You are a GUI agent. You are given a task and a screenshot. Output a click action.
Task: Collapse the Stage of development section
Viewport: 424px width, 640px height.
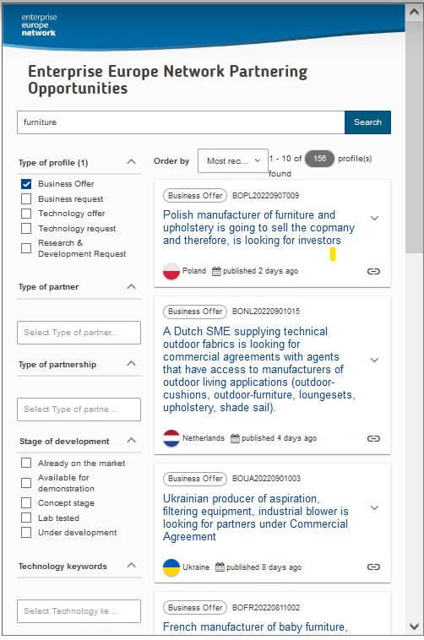(131, 441)
